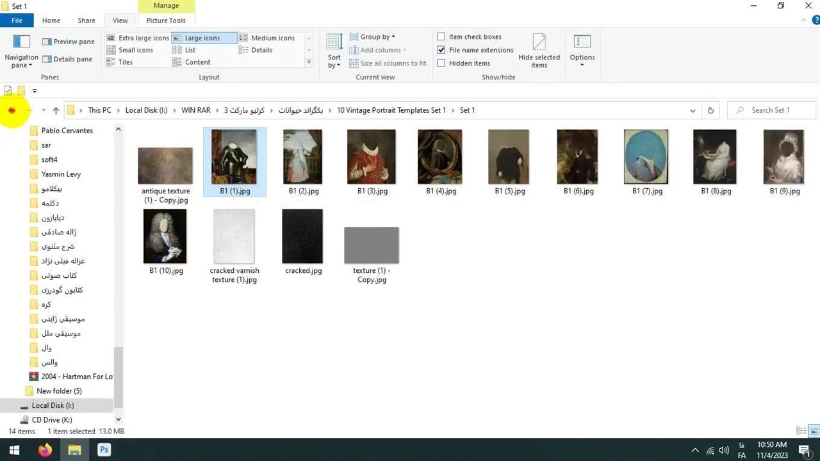
Task: Show Hidden items checkbox
Action: click(441, 63)
